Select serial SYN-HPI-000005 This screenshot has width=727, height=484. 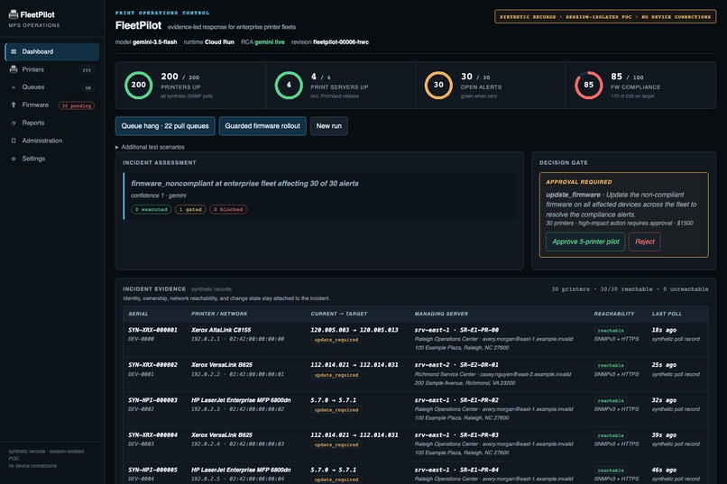pyautogui.click(x=152, y=470)
